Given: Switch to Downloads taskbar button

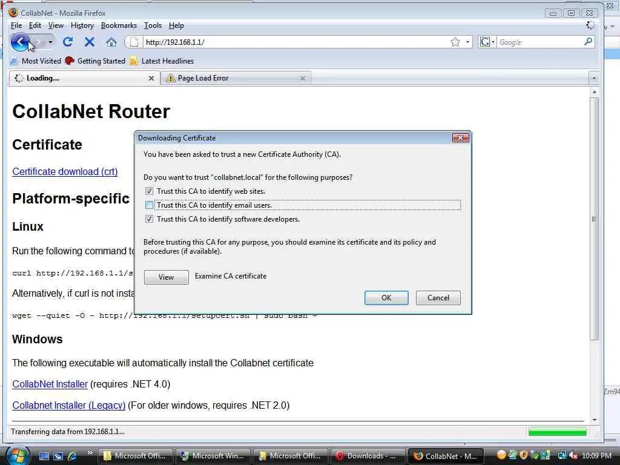Looking at the screenshot, I should tap(367, 456).
